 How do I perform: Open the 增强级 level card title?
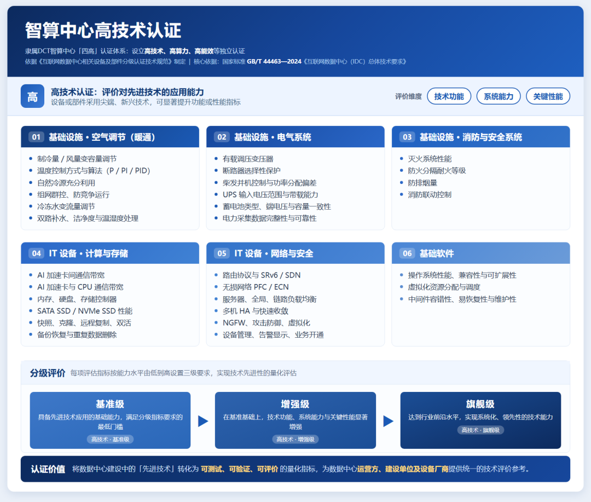pos(295,405)
